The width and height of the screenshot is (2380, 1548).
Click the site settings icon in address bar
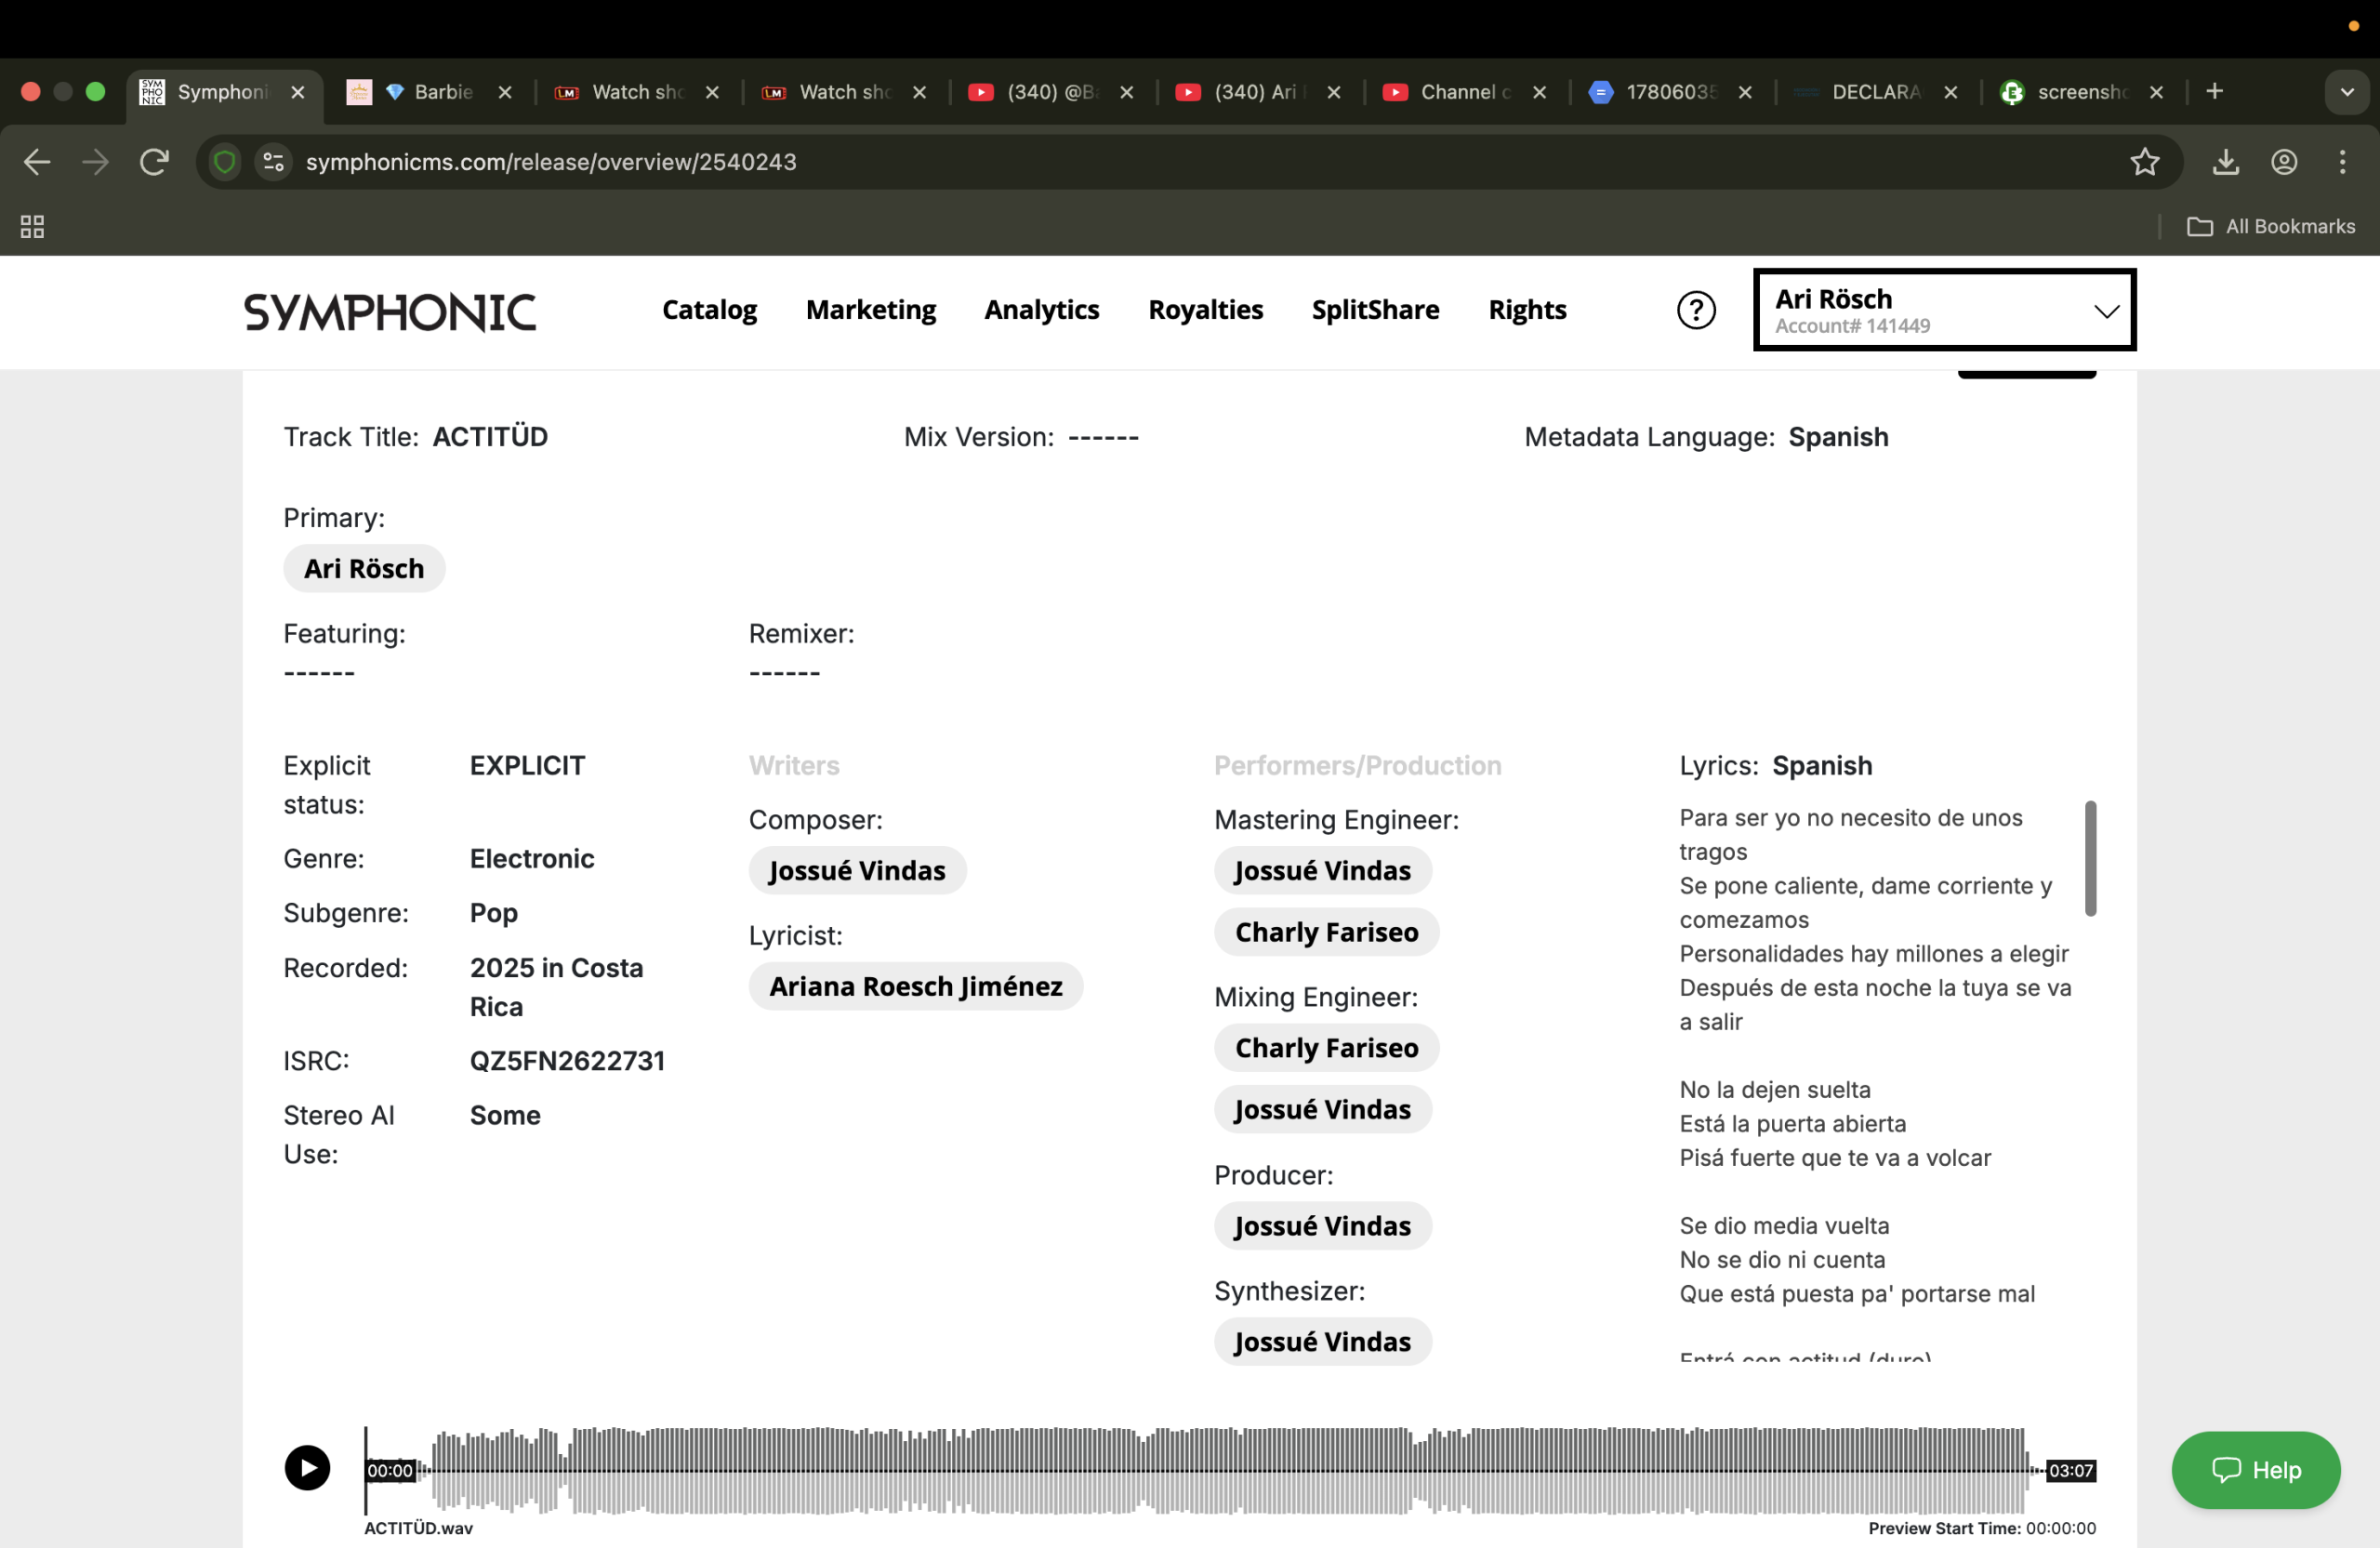[x=273, y=162]
